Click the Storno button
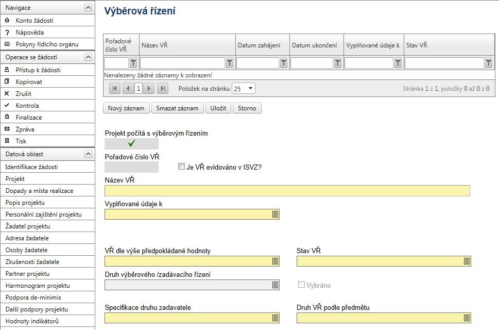Screen dimensions: 499x330 247,108
